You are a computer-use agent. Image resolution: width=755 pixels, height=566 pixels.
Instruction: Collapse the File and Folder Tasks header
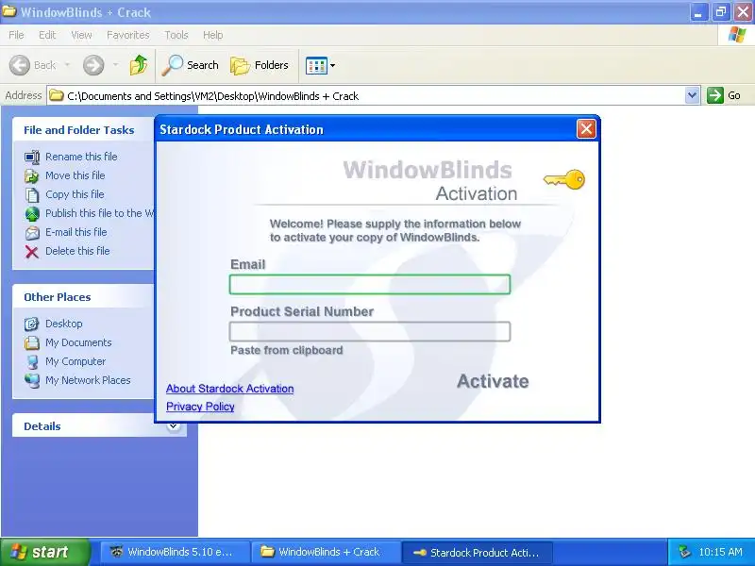pyautogui.click(x=83, y=129)
